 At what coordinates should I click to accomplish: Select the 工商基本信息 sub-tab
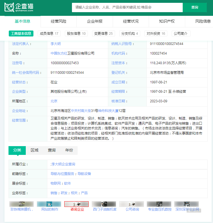click(21, 34)
